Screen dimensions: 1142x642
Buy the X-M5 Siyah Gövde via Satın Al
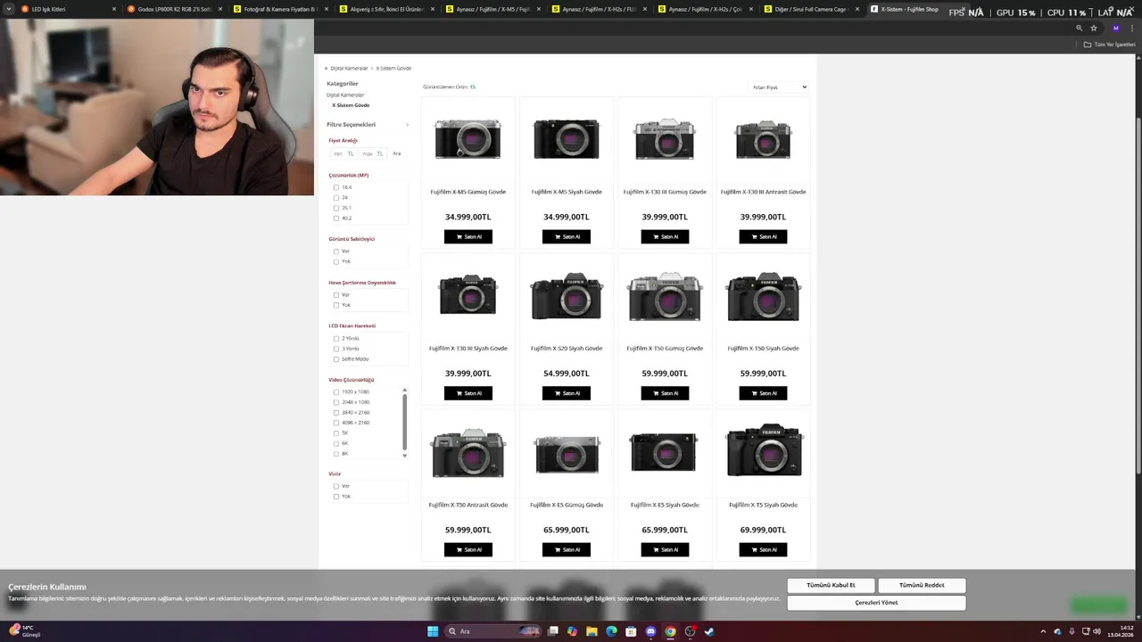coord(567,237)
